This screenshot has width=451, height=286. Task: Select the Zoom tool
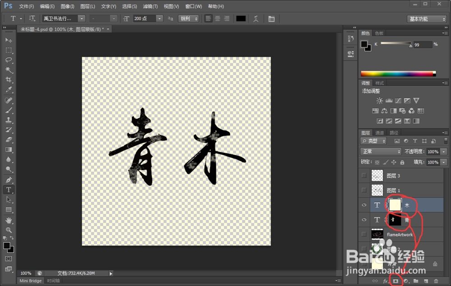coord(8,230)
